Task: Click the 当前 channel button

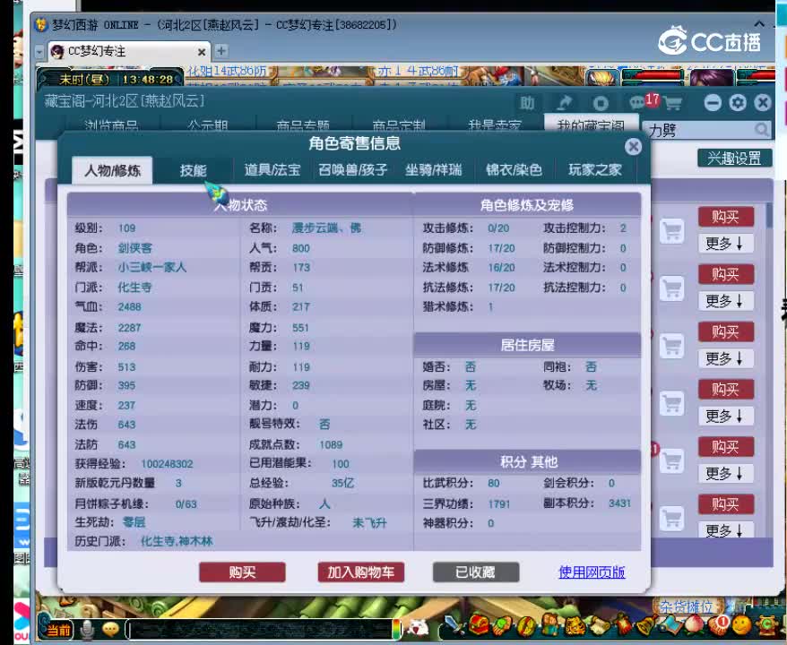Action: [56, 629]
